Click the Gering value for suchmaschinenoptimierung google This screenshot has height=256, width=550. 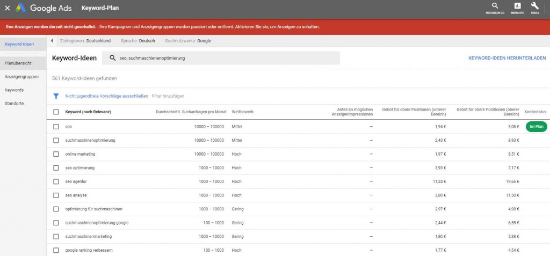pyautogui.click(x=237, y=223)
